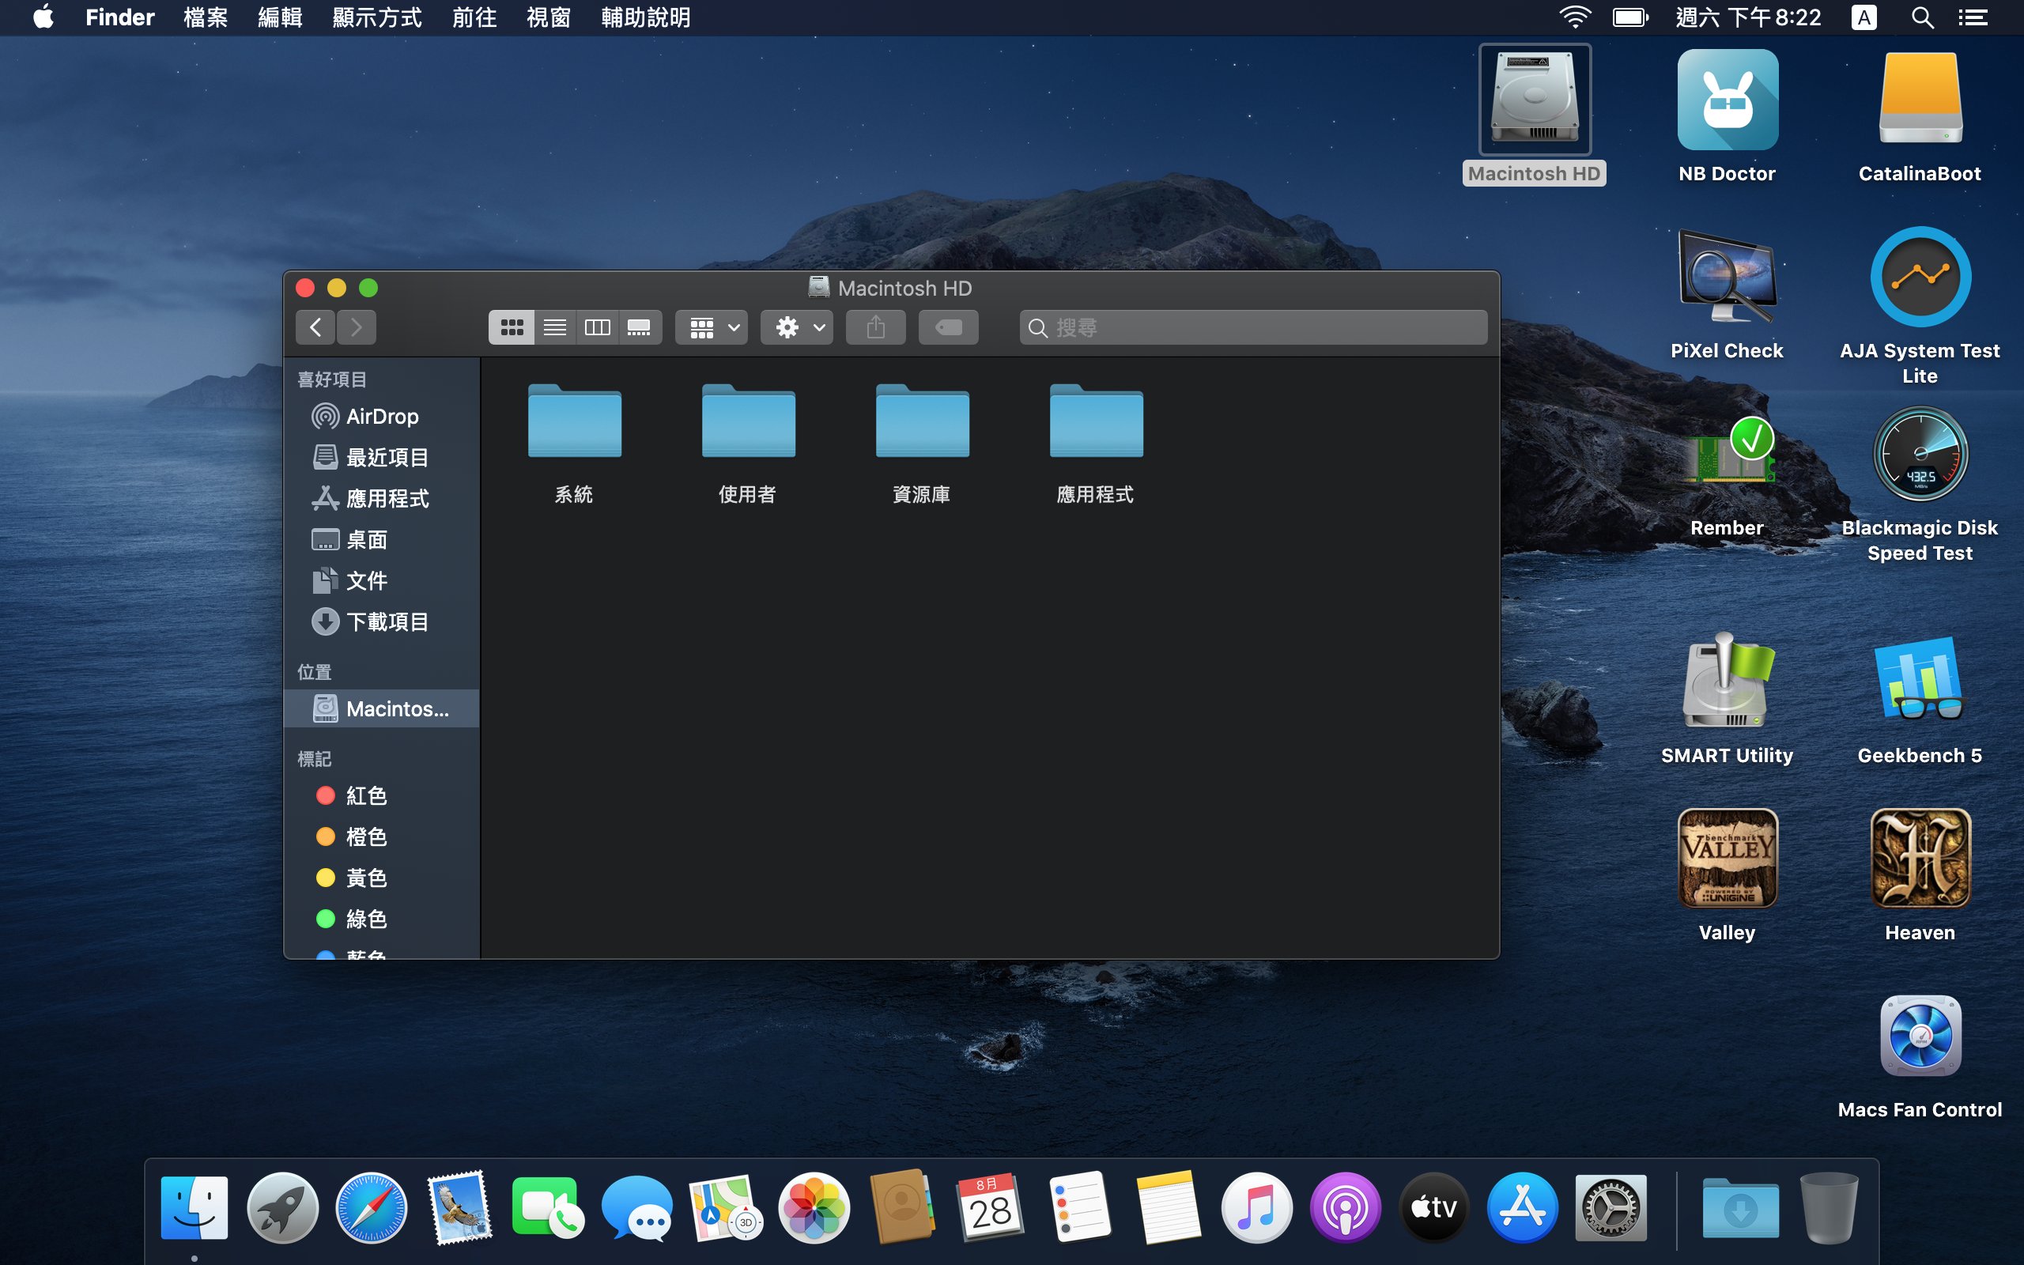Go back with the Finder back button
2024x1265 pixels.
[315, 327]
